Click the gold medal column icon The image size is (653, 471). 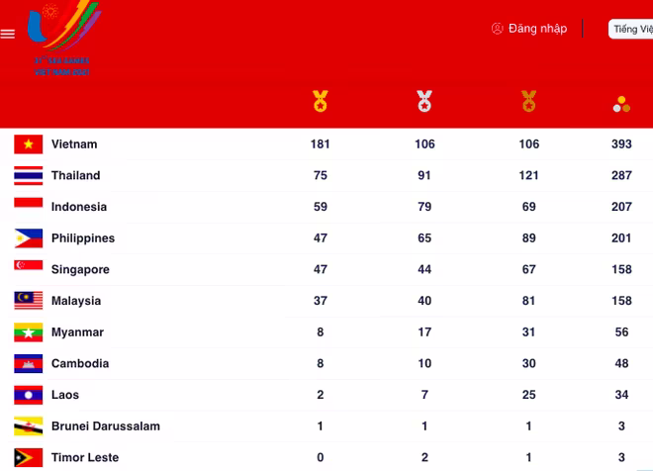coord(320,101)
